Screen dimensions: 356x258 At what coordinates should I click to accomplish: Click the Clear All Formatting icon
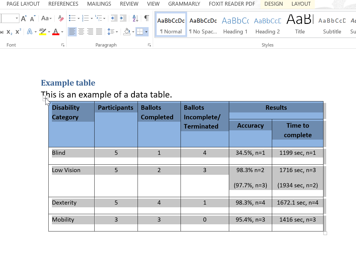(x=61, y=18)
